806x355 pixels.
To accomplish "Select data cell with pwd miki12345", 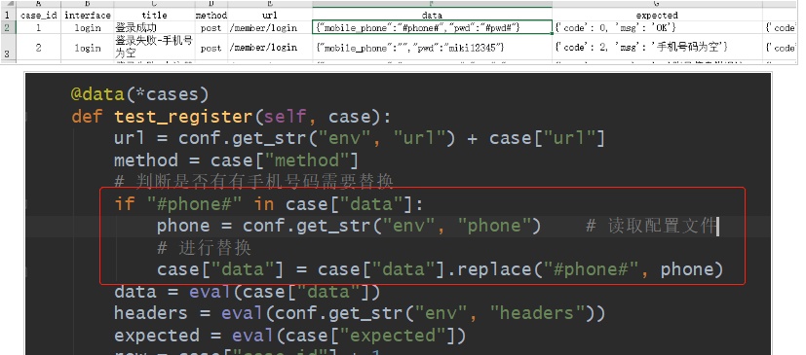I will tap(433, 48).
